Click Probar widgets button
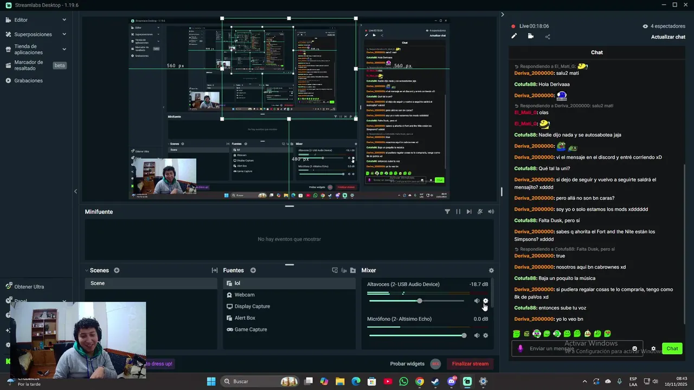 point(407,364)
